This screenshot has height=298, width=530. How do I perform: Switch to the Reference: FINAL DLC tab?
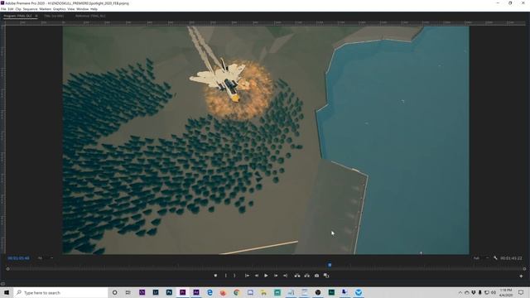pyautogui.click(x=90, y=16)
